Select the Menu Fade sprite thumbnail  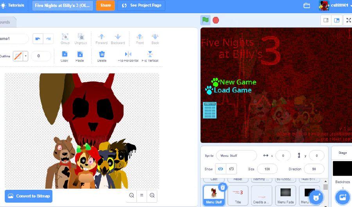pyautogui.click(x=286, y=195)
